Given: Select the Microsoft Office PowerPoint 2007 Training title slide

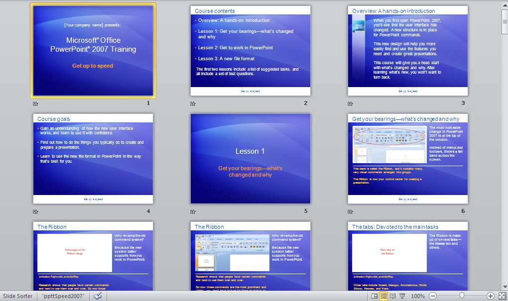Looking at the screenshot, I should pyautogui.click(x=93, y=50).
